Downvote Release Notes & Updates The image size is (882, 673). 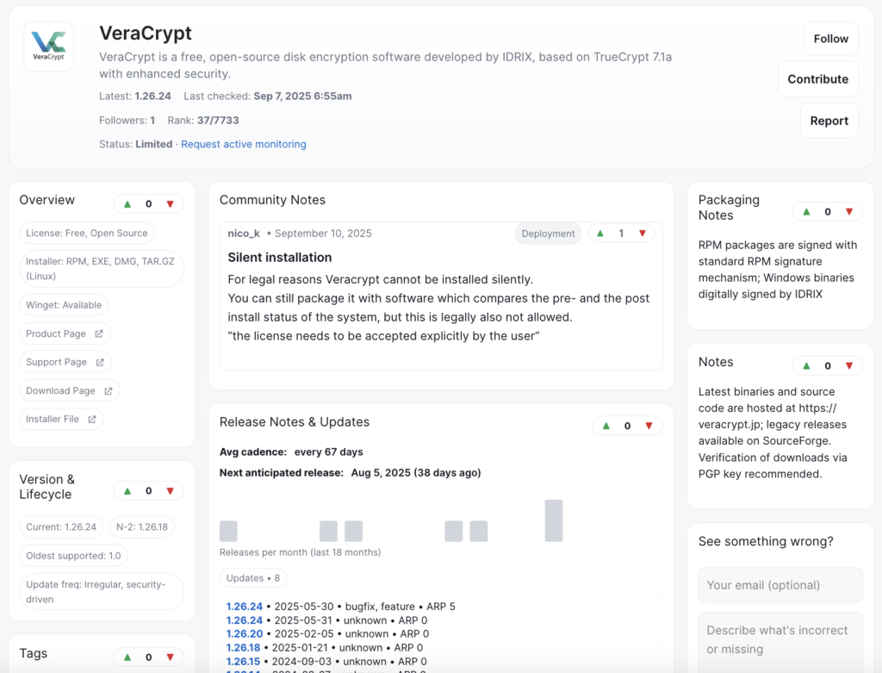[x=649, y=426]
